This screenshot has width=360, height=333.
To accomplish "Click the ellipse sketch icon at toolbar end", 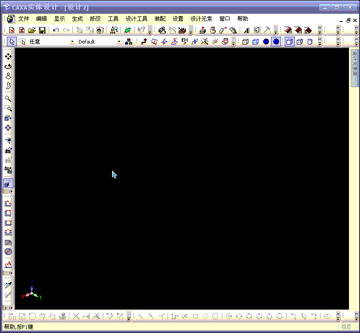I will click(x=327, y=316).
